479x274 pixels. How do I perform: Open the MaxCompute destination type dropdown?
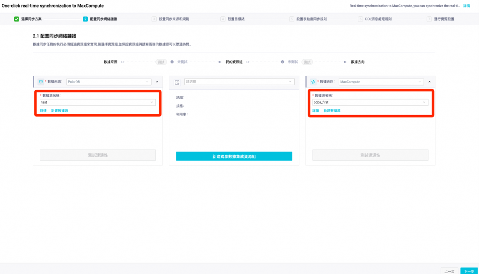pyautogui.click(x=381, y=82)
